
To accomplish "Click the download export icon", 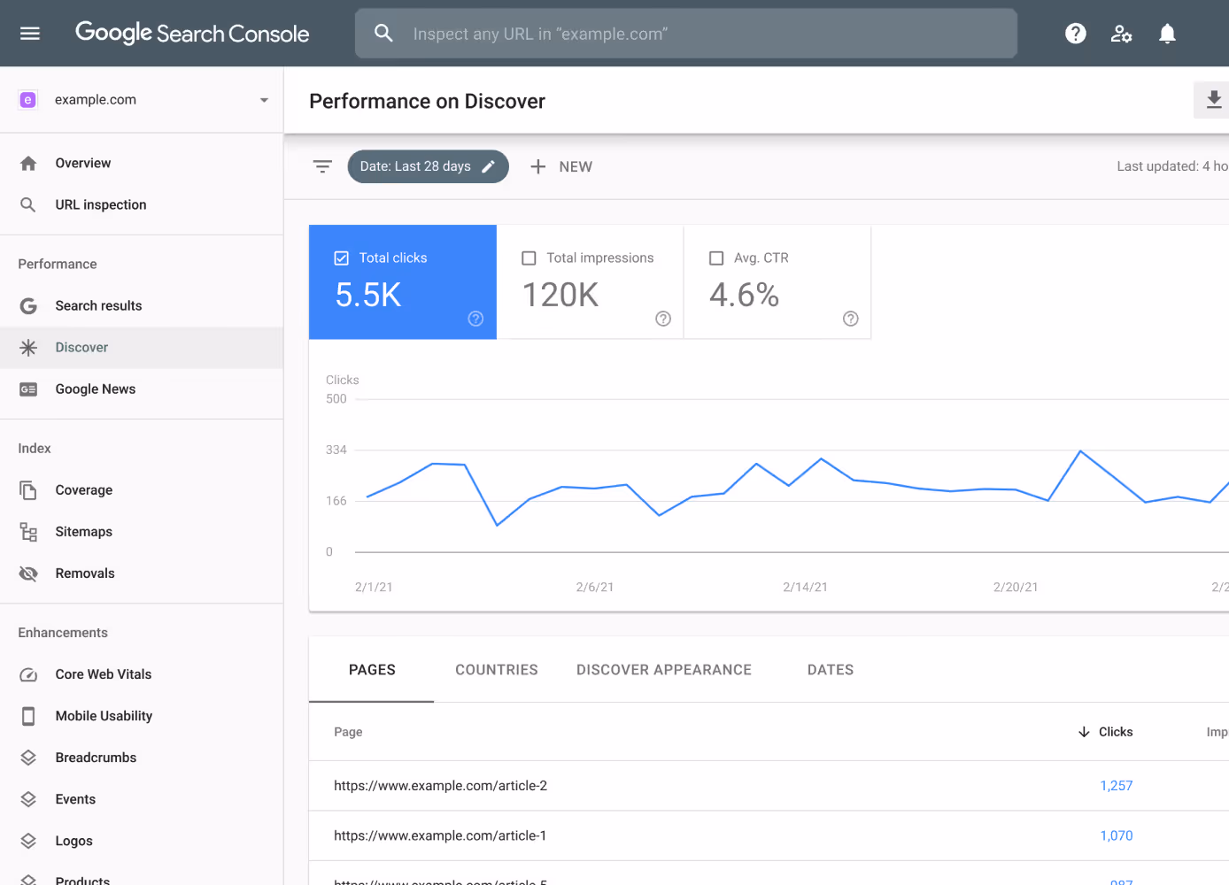I will click(x=1214, y=100).
